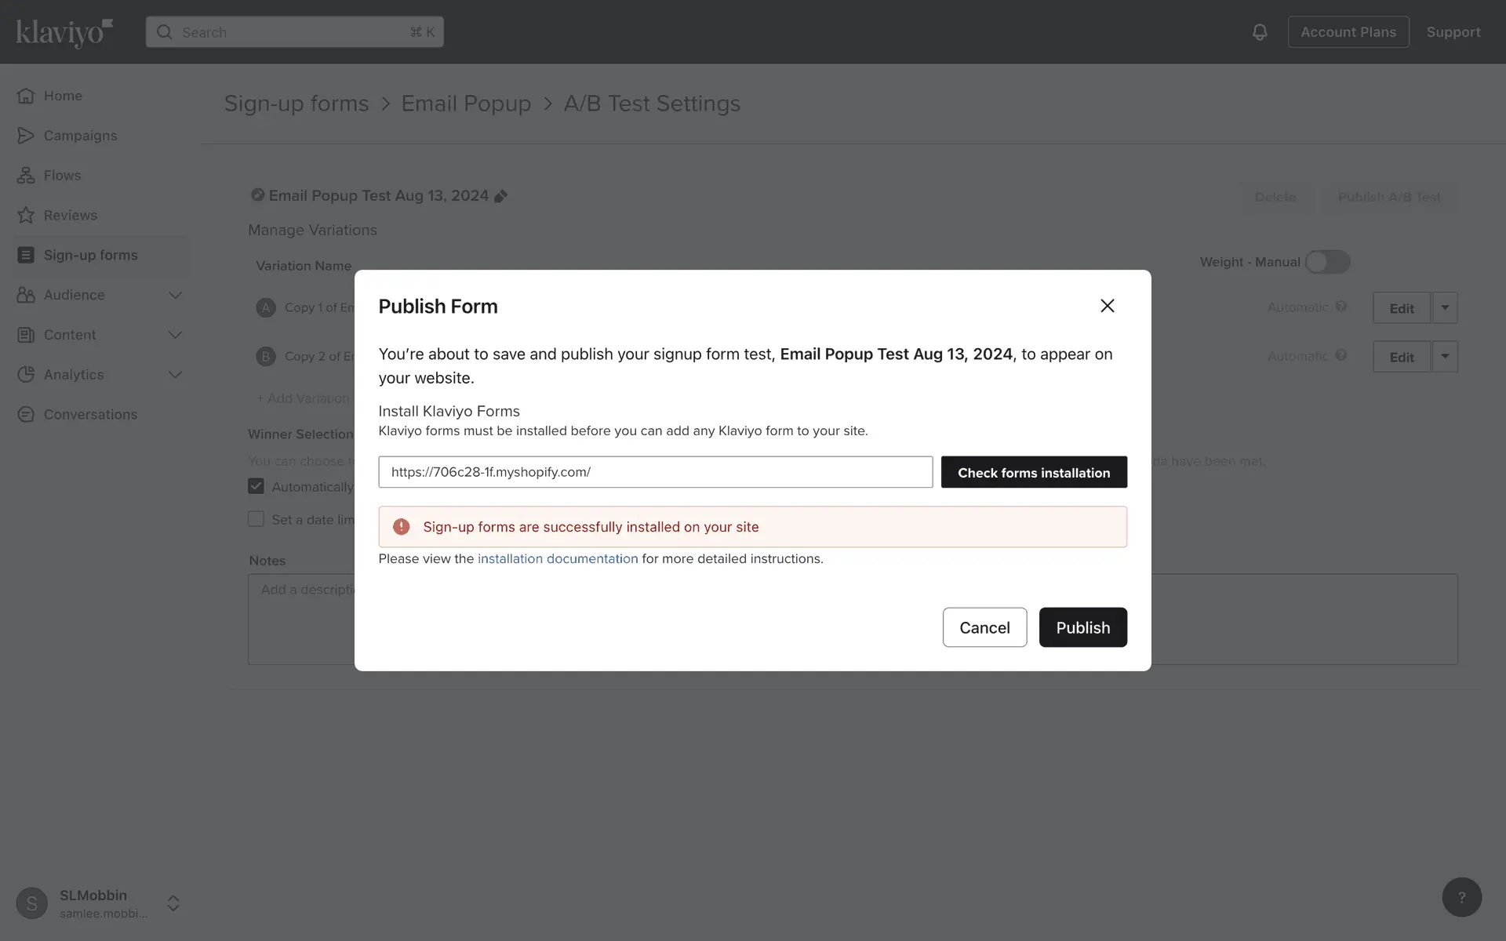
Task: Go to Home in the sidebar
Action: [63, 96]
